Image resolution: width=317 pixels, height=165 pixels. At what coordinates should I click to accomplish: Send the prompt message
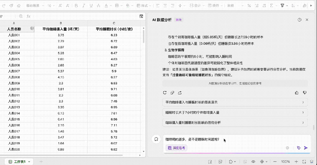[306, 148]
